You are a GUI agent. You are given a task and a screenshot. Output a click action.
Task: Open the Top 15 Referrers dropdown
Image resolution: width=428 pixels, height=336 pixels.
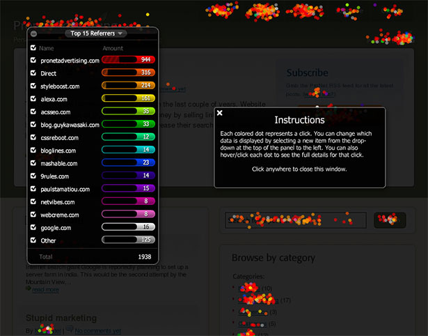coord(96,33)
